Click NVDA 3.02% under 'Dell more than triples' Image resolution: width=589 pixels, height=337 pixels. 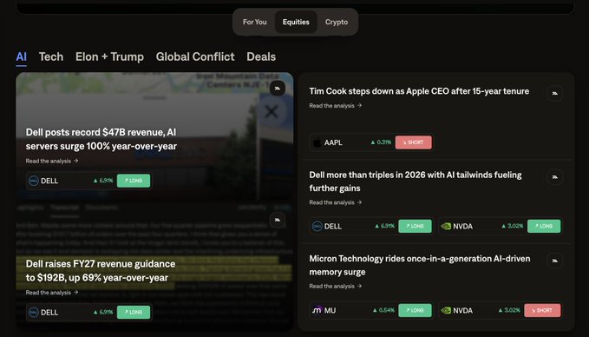pos(513,227)
